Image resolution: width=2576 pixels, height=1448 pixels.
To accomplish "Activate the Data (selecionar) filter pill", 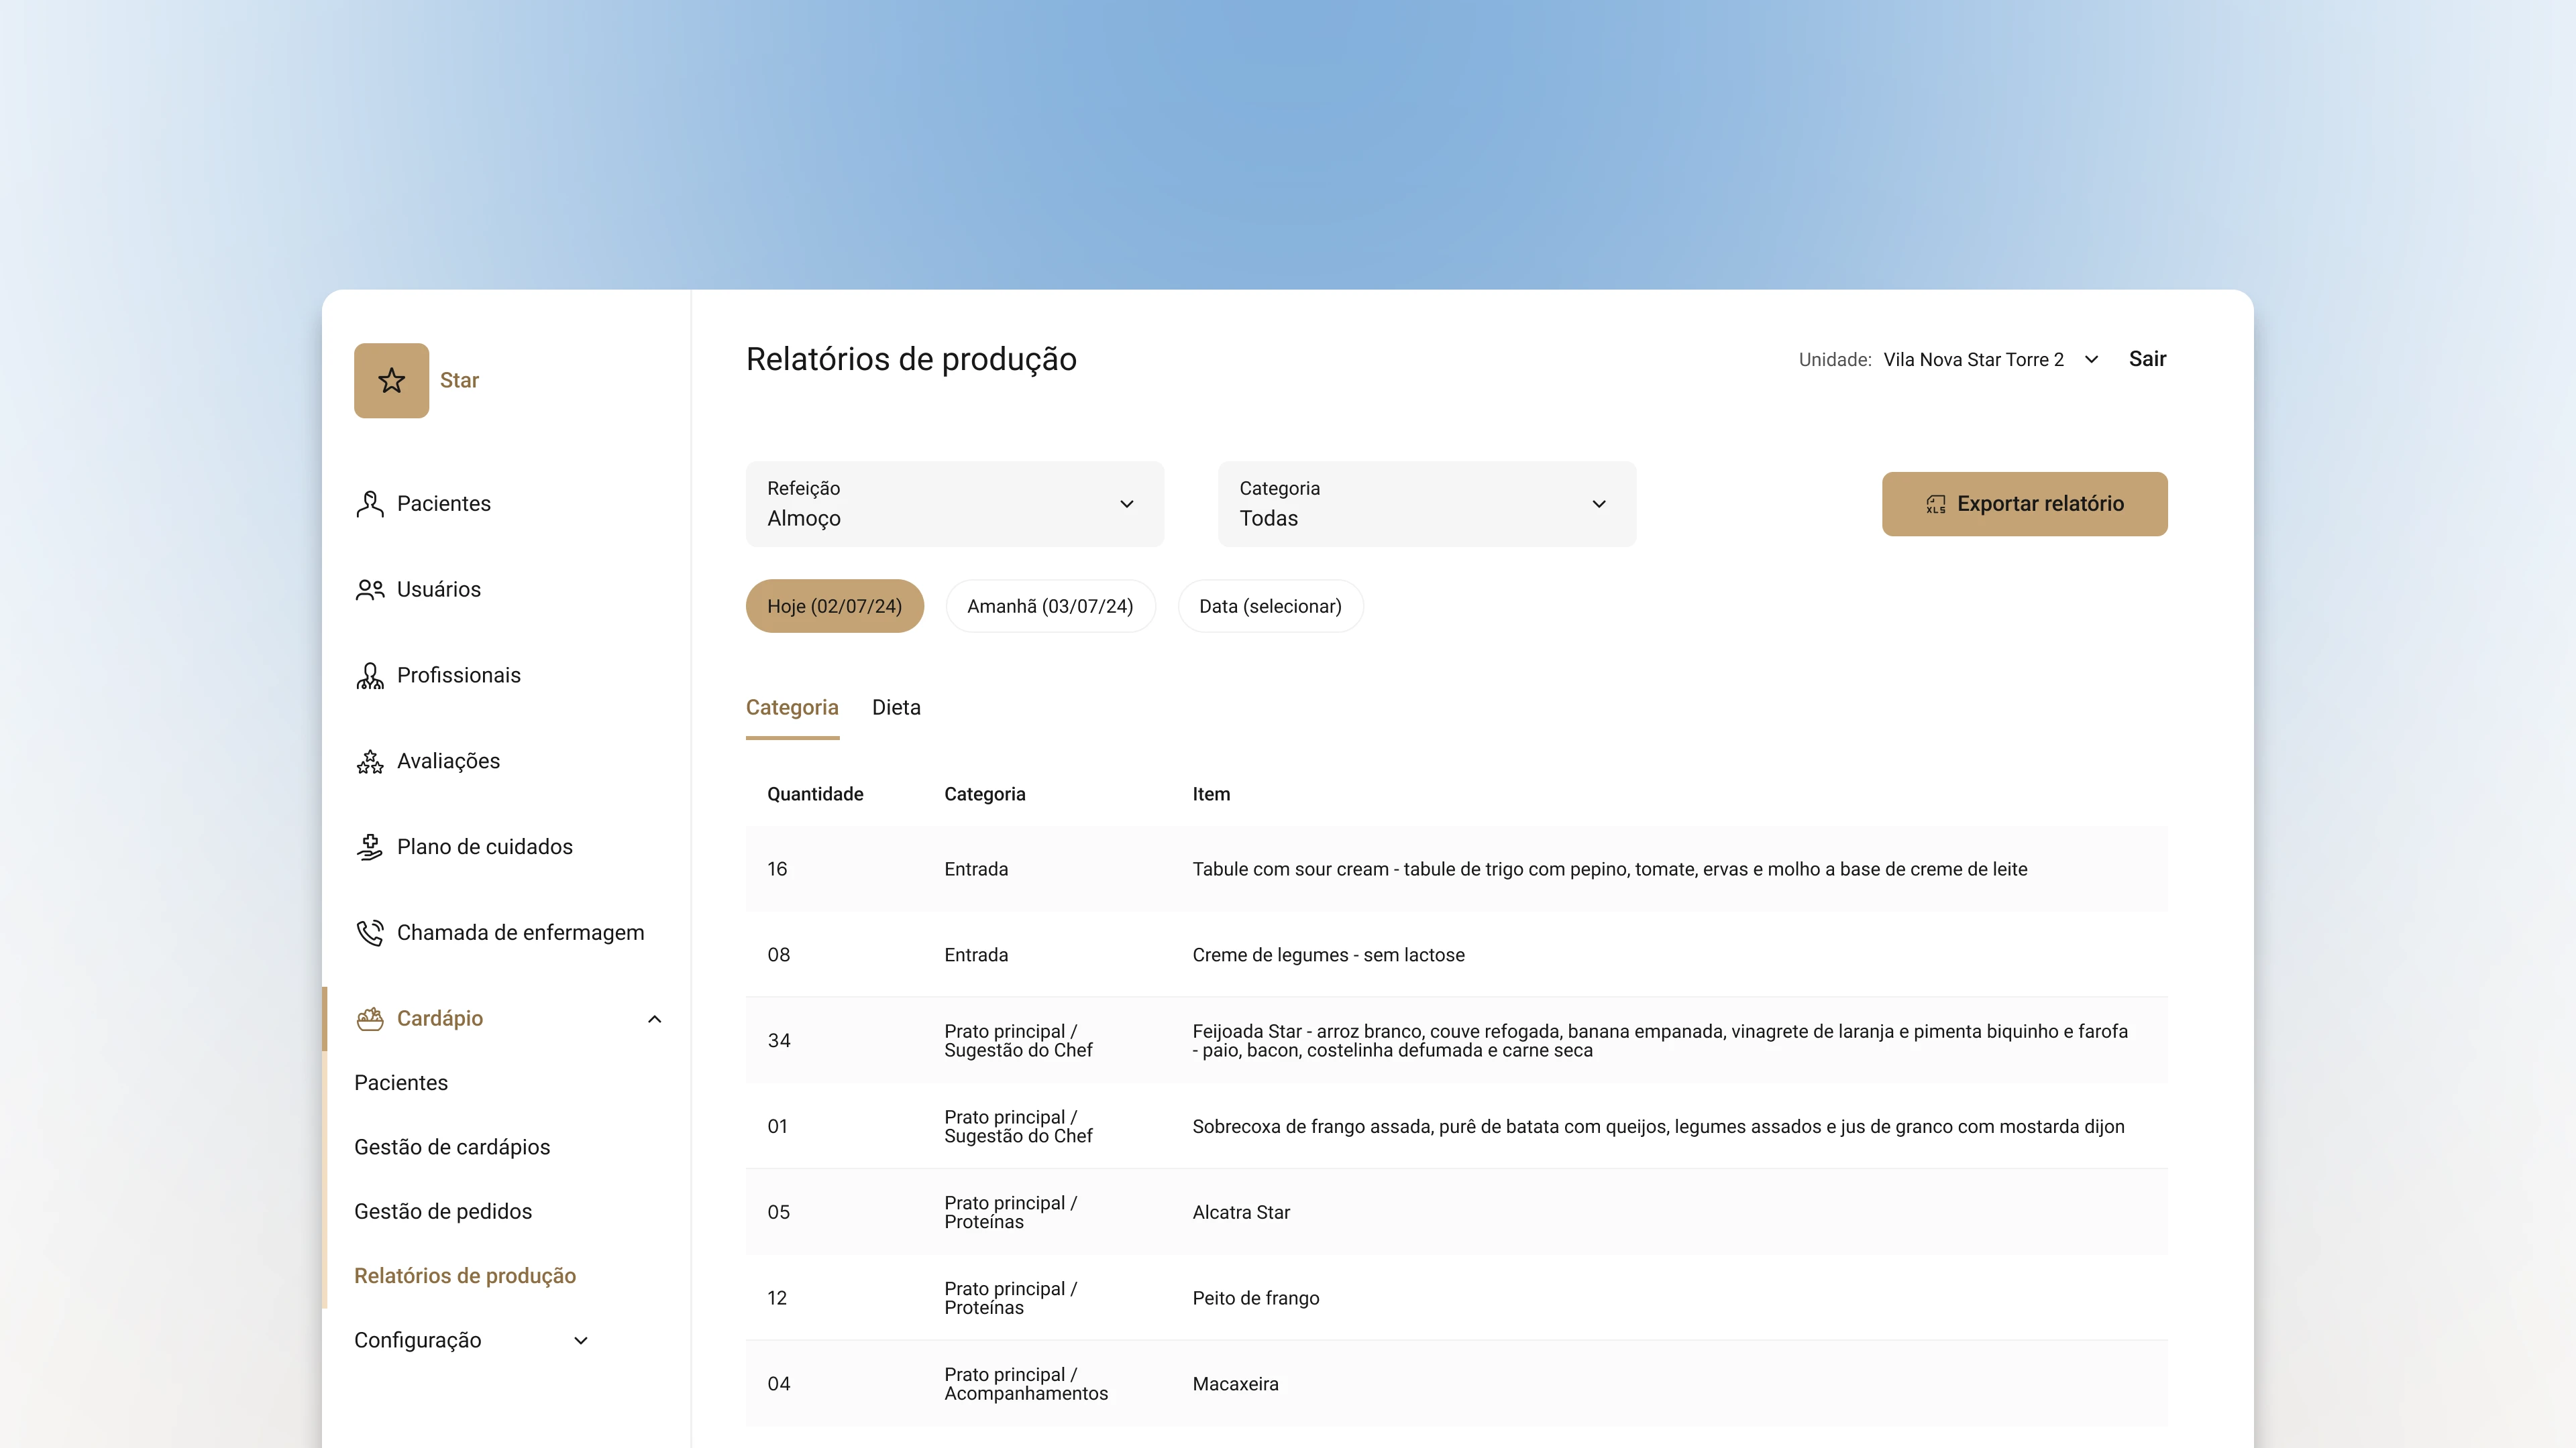I will [x=1271, y=605].
